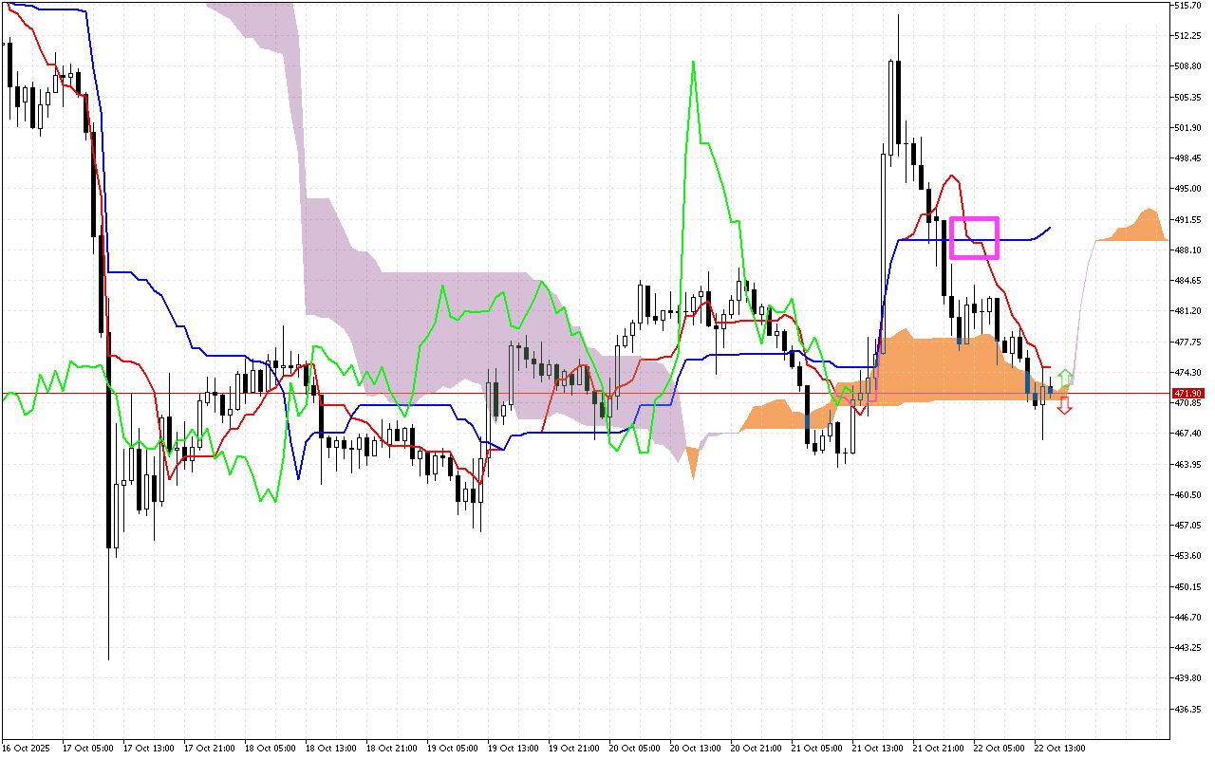Click the right end of the blue line
This screenshot has height=759, width=1215.
(1050, 227)
